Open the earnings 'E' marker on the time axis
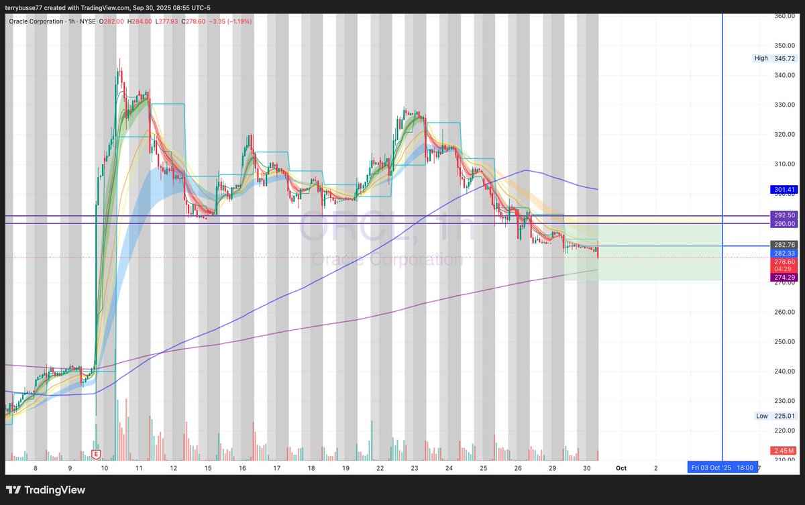 tap(96, 455)
